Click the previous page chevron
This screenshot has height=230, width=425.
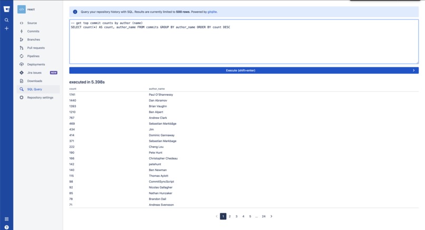coord(217,216)
